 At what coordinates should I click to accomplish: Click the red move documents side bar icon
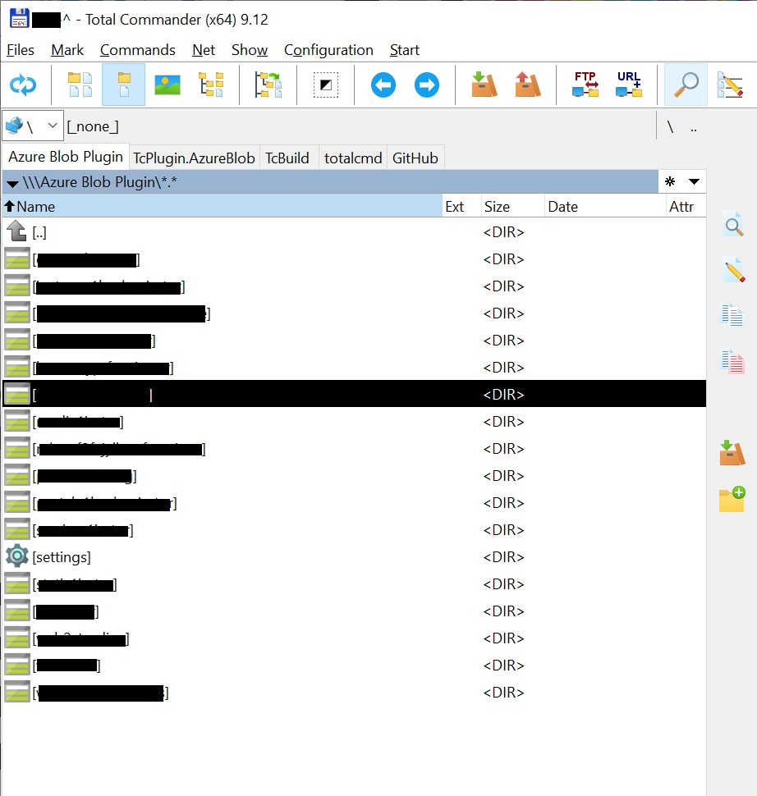[732, 361]
